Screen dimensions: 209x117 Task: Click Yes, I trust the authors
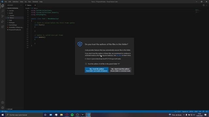[97, 70]
